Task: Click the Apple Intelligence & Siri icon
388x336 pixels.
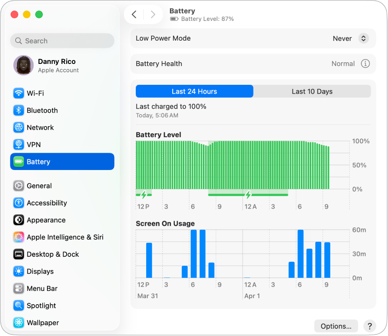Action: [18, 237]
